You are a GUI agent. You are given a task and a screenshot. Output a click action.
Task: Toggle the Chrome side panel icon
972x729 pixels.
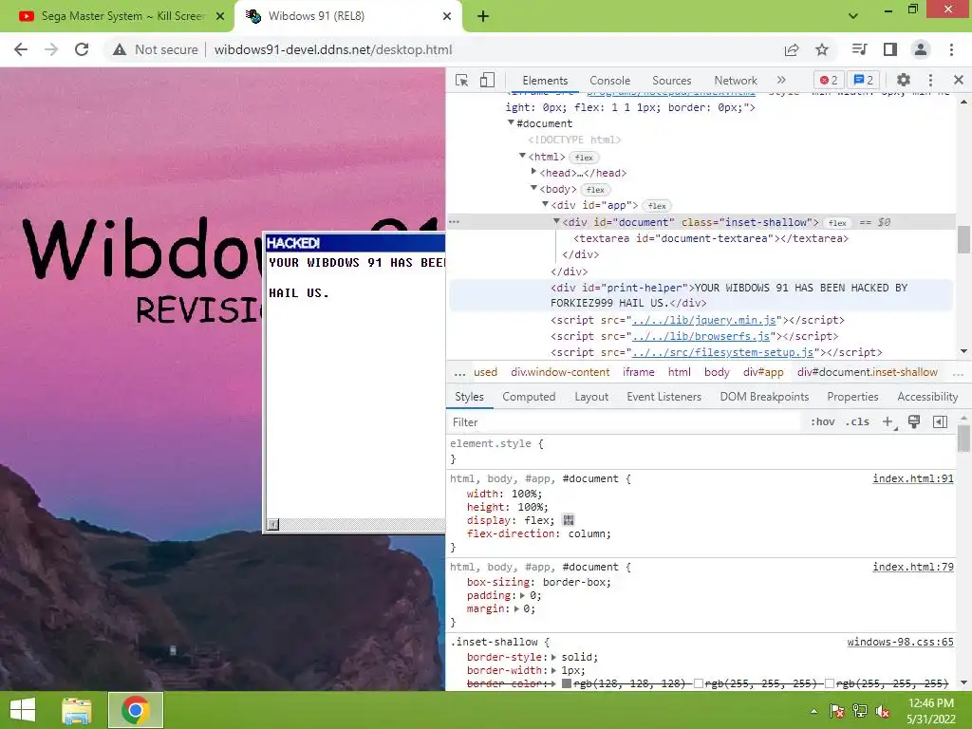click(890, 49)
